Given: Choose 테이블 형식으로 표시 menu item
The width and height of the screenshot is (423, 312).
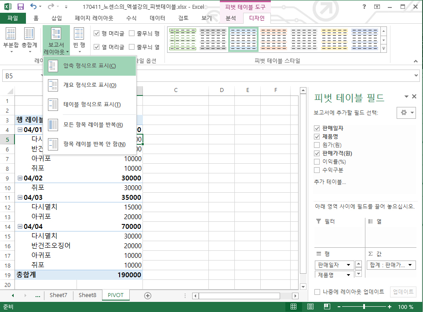Looking at the screenshot, I should [x=90, y=104].
